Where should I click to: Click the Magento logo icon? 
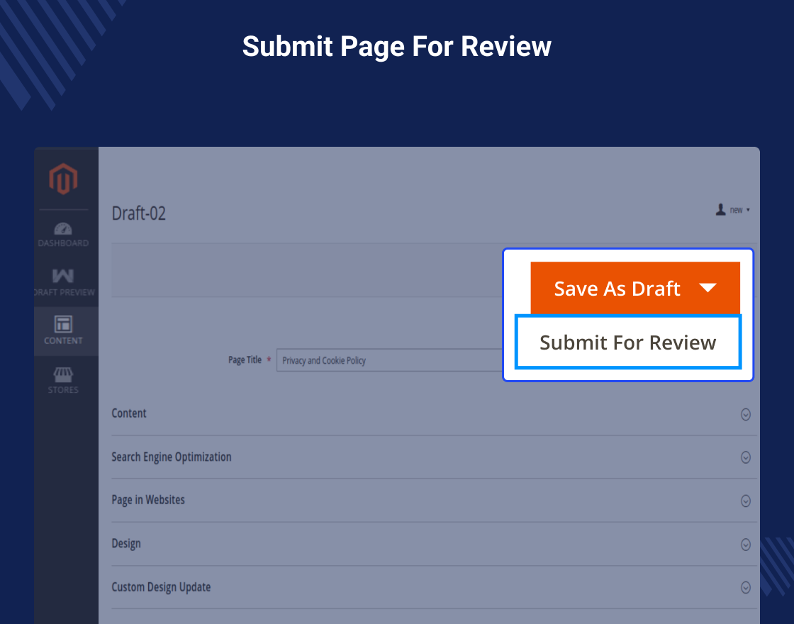(63, 178)
